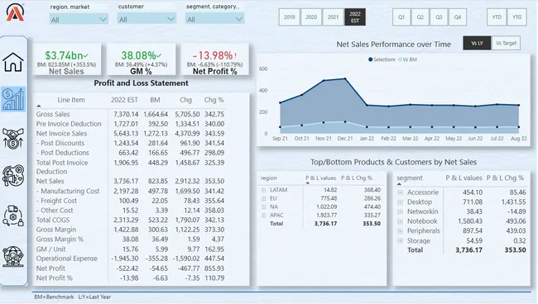Expand the Networkin segment row
Image resolution: width=538 pixels, height=304 pixels.
click(400, 211)
